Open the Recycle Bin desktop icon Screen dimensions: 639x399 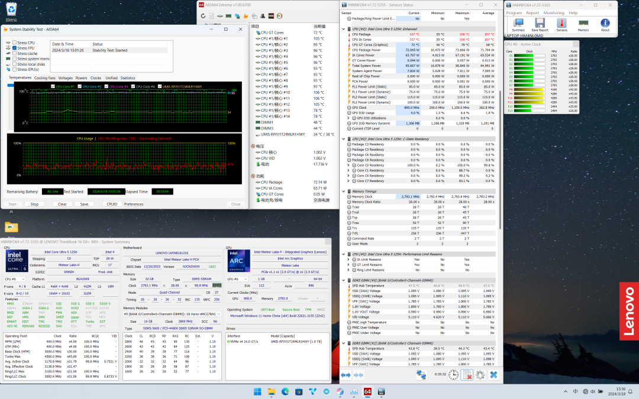coord(11,11)
